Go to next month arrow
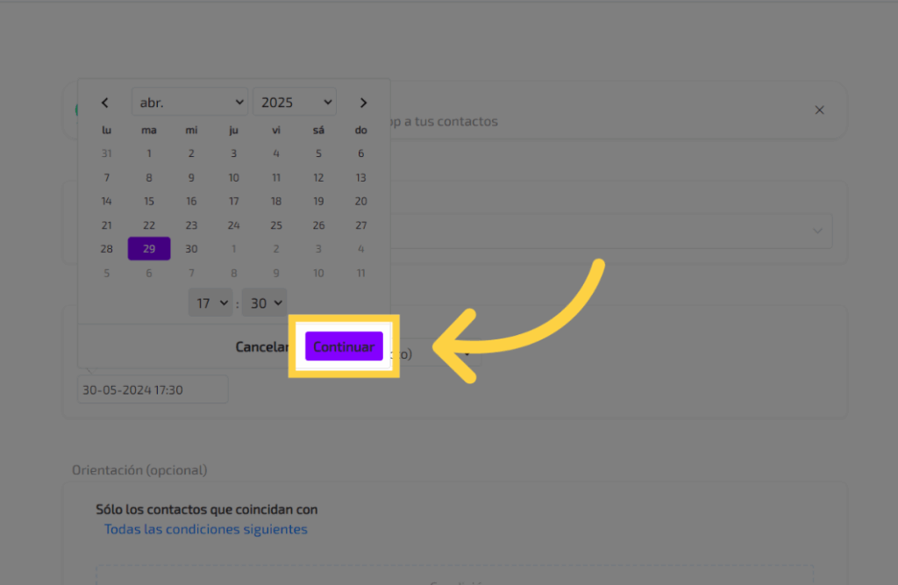Viewport: 898px width, 585px height. (363, 103)
